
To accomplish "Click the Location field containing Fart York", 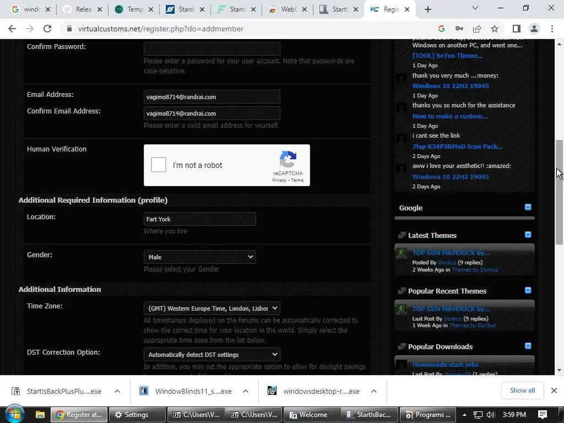I will click(x=199, y=219).
